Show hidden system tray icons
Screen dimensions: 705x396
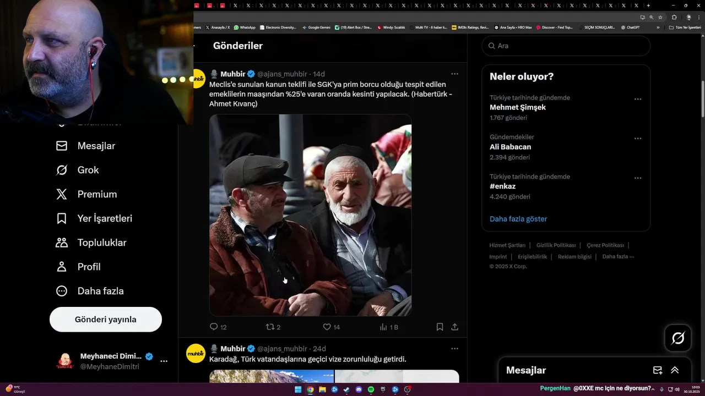click(x=653, y=389)
